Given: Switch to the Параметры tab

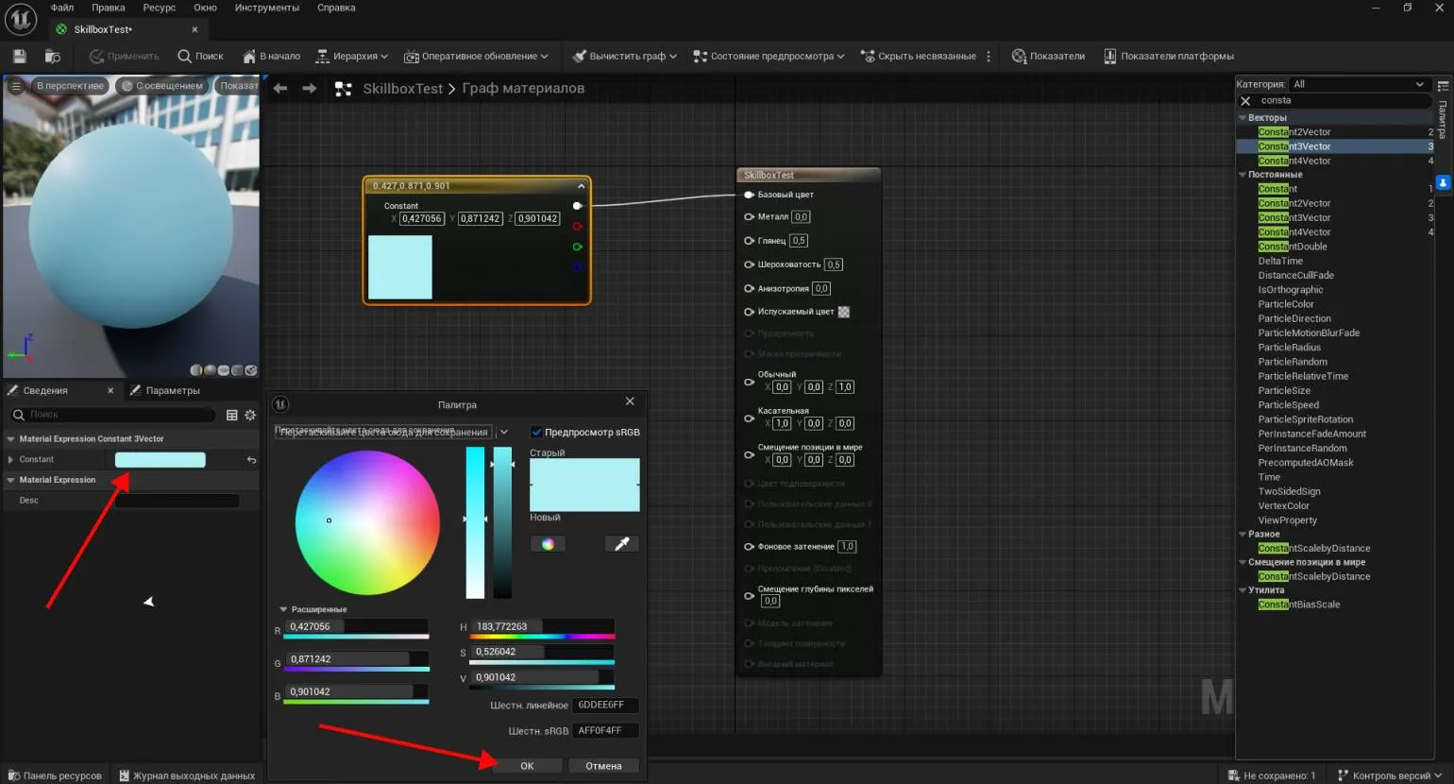Looking at the screenshot, I should [x=172, y=391].
